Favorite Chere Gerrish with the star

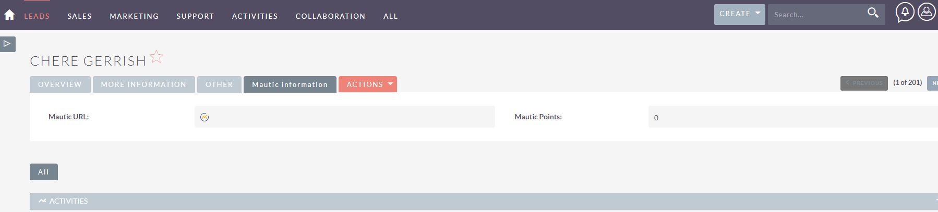coord(157,56)
